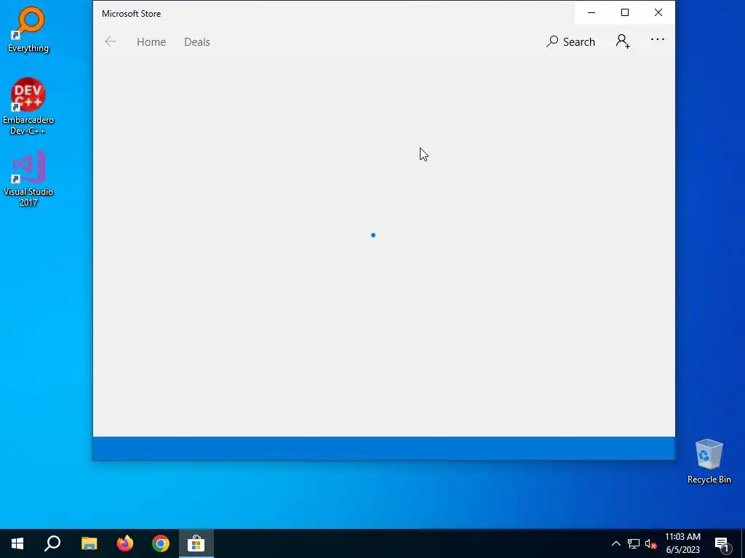Viewport: 745px width, 558px height.
Task: Open the notification action center icon
Action: point(722,543)
